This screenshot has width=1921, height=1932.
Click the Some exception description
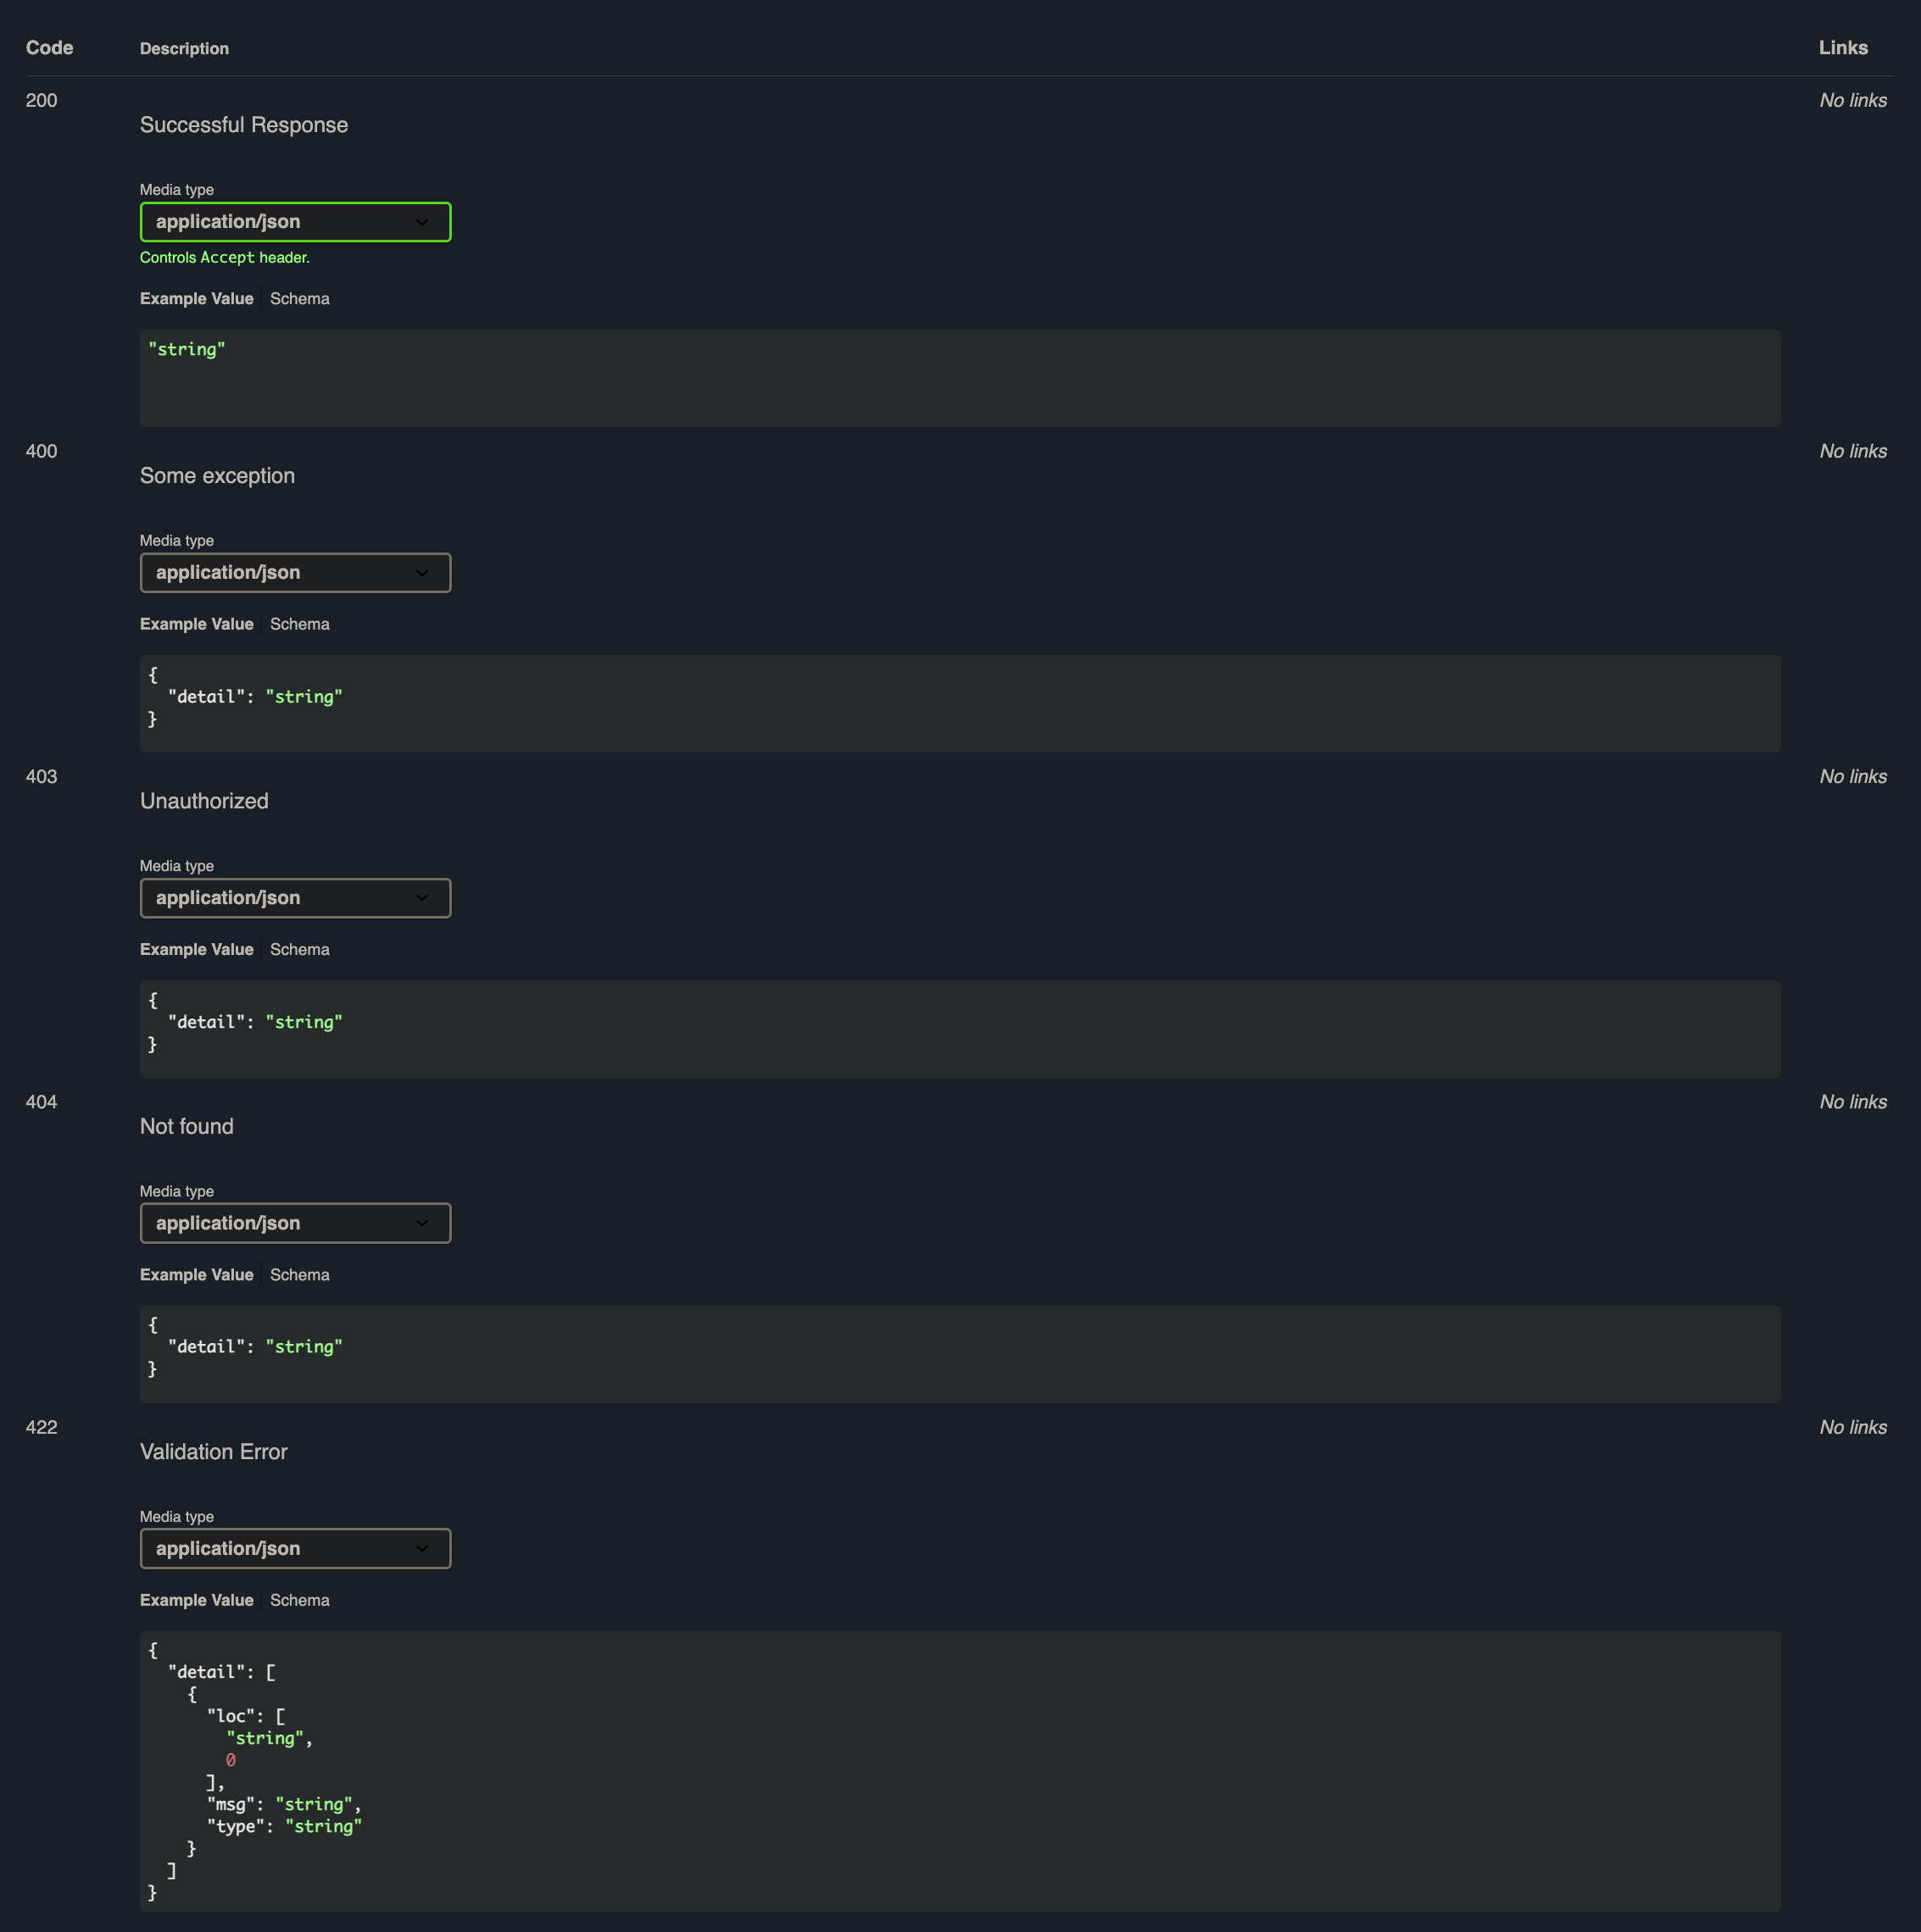[x=217, y=476]
